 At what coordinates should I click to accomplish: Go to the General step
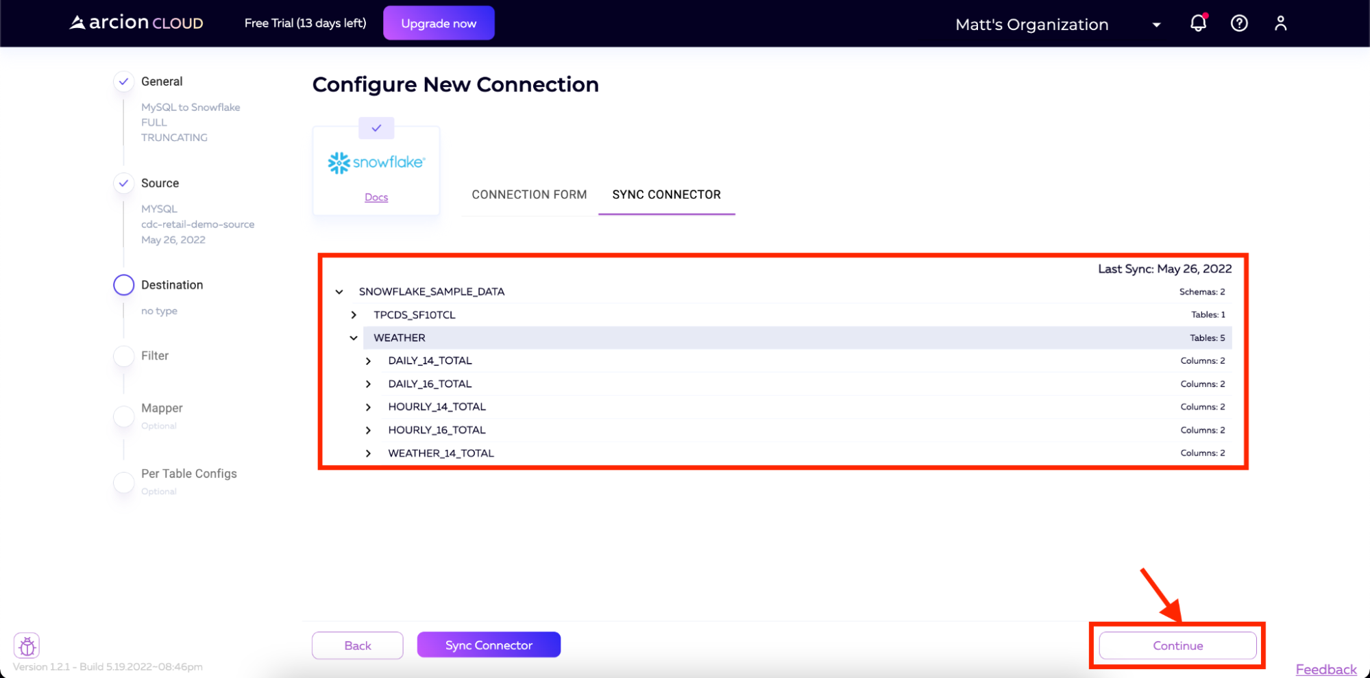tap(162, 81)
